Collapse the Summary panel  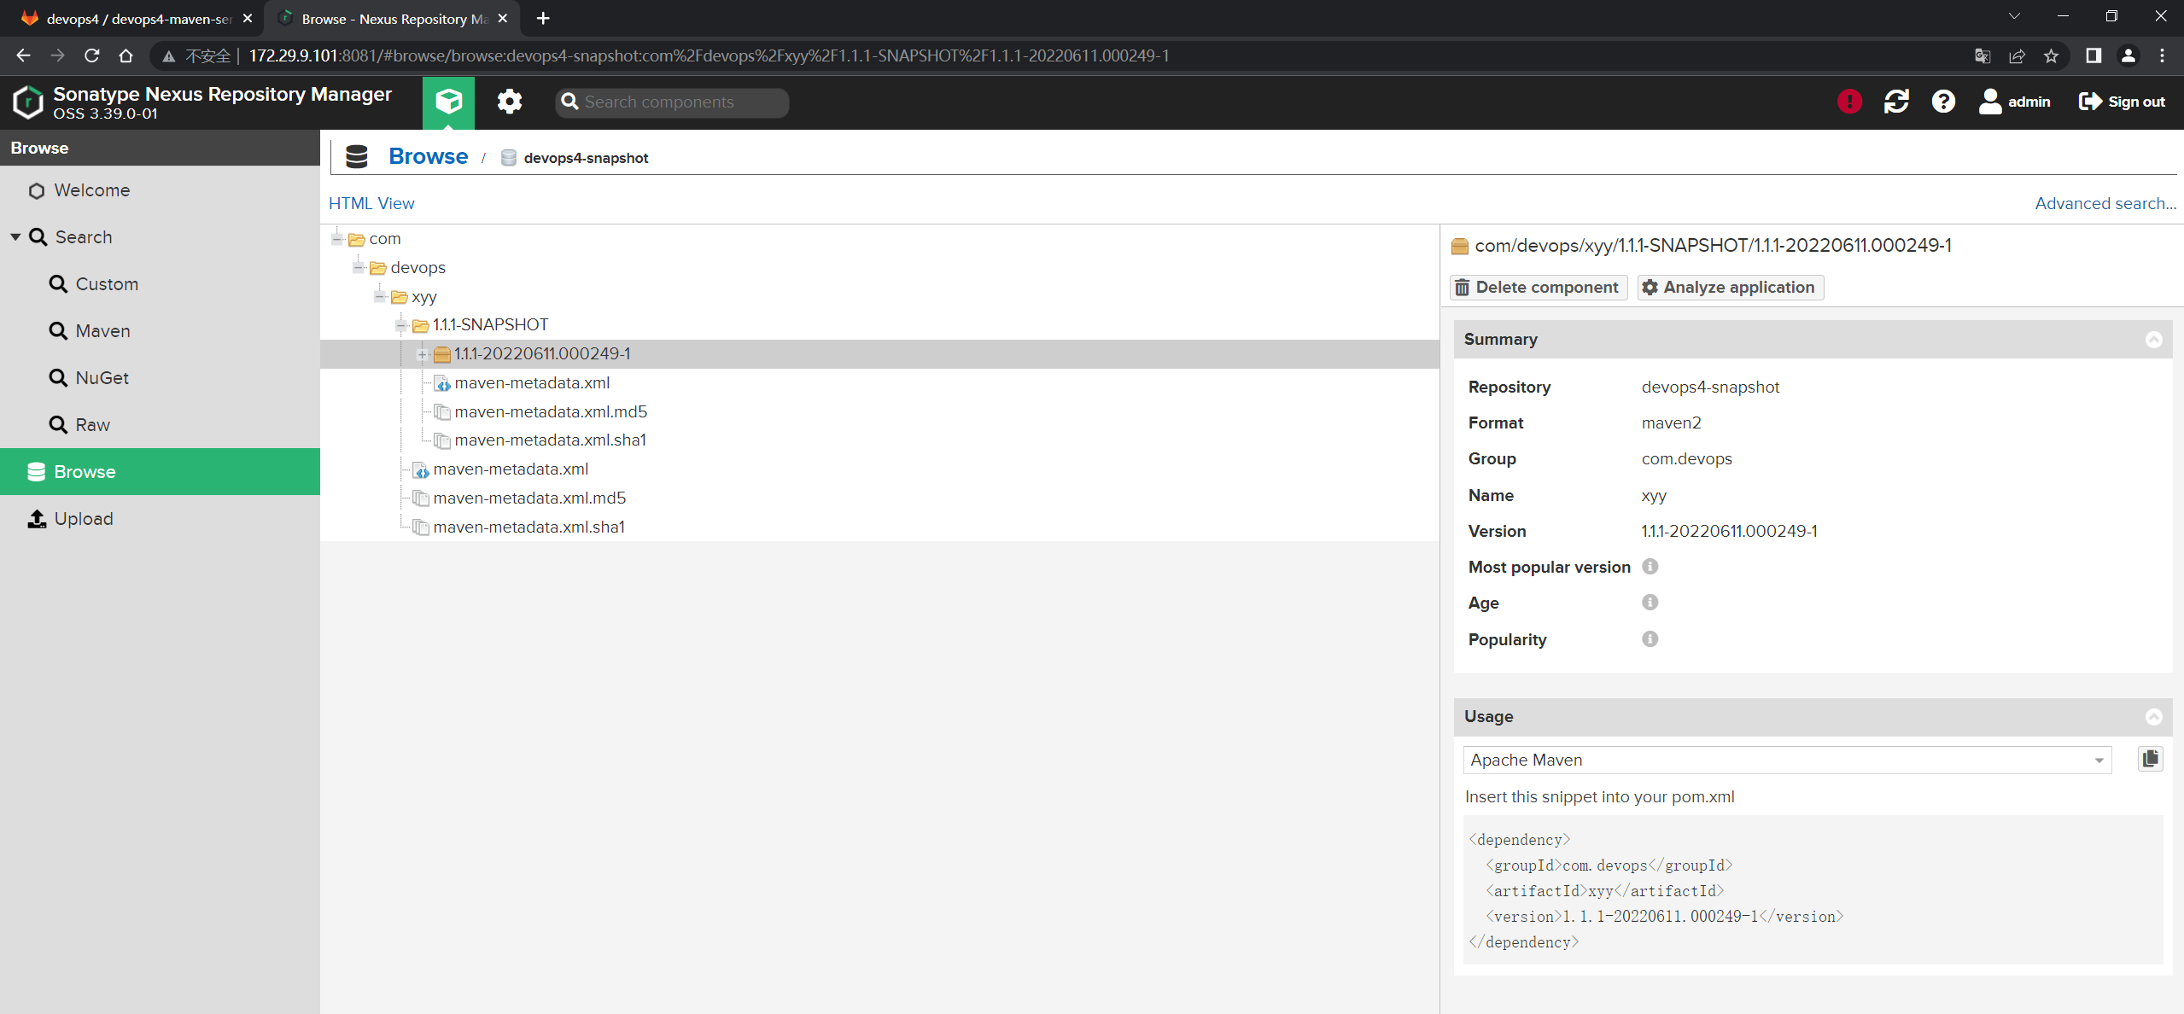click(2153, 340)
